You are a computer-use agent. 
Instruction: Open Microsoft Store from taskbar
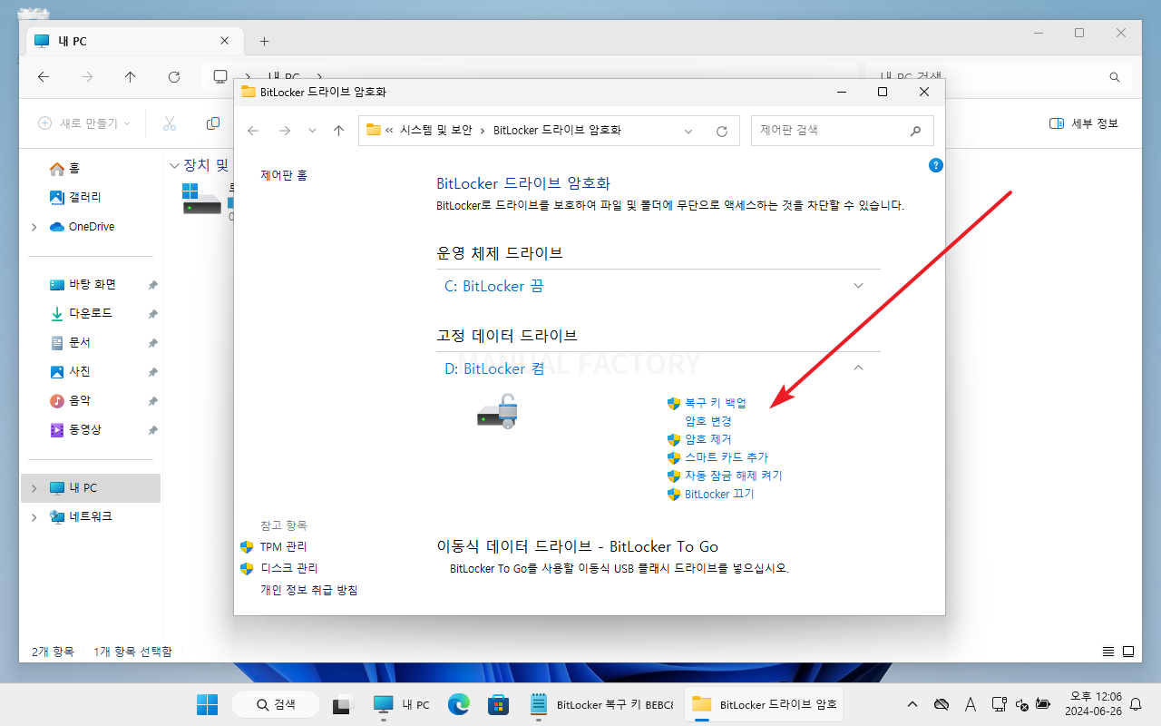point(498,704)
